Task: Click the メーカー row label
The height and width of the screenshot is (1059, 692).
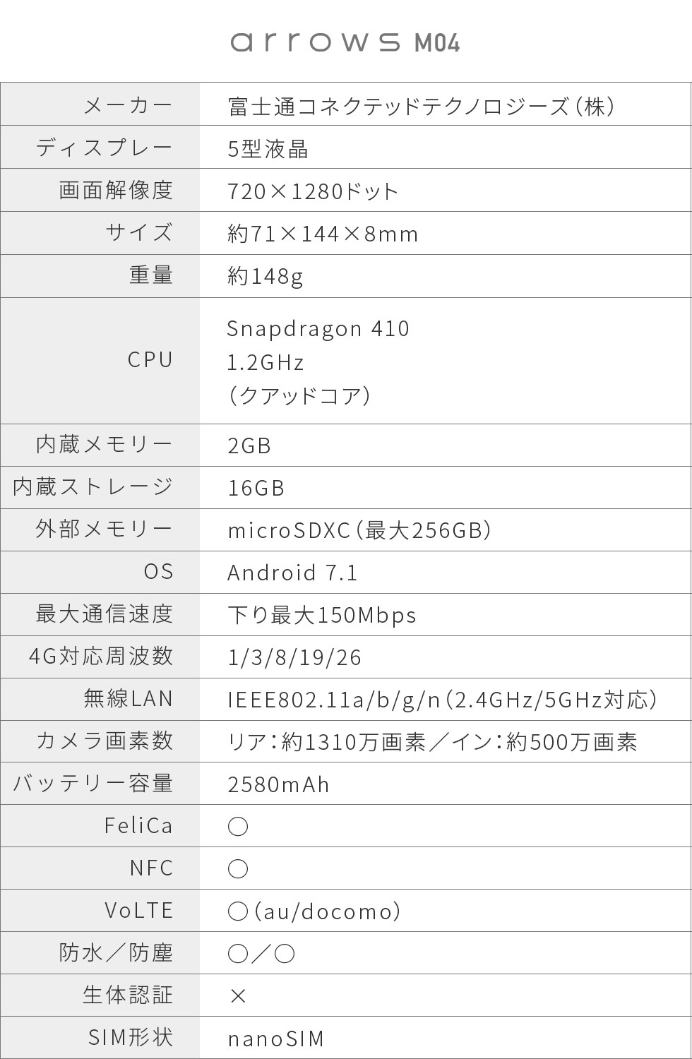Action: coord(128,106)
